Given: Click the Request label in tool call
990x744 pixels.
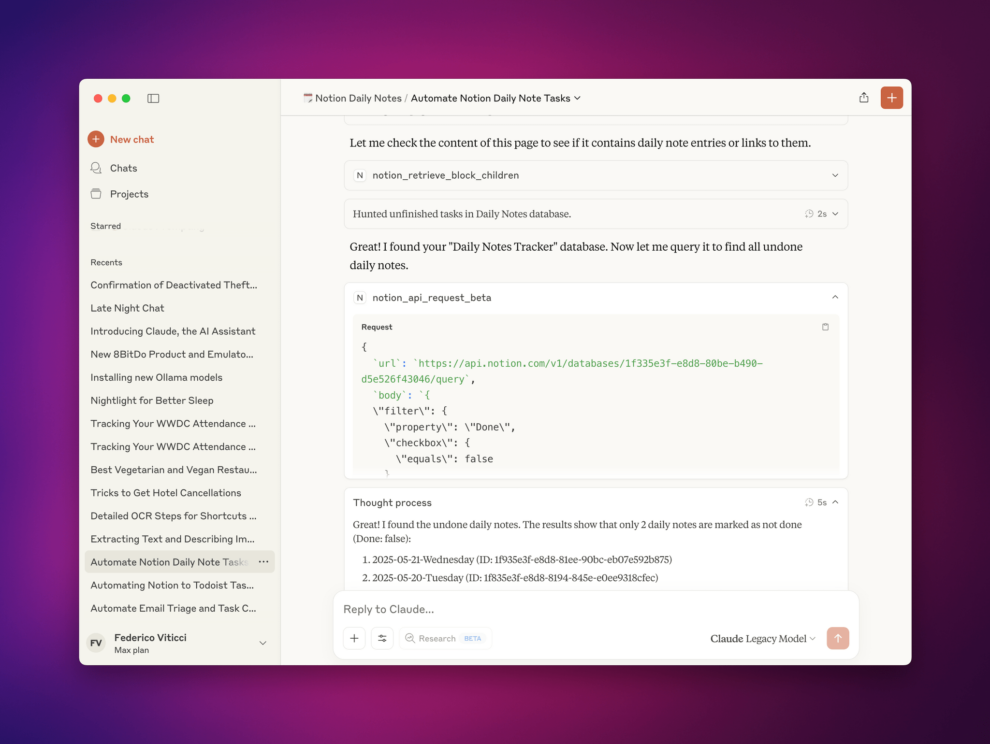Looking at the screenshot, I should [x=377, y=328].
